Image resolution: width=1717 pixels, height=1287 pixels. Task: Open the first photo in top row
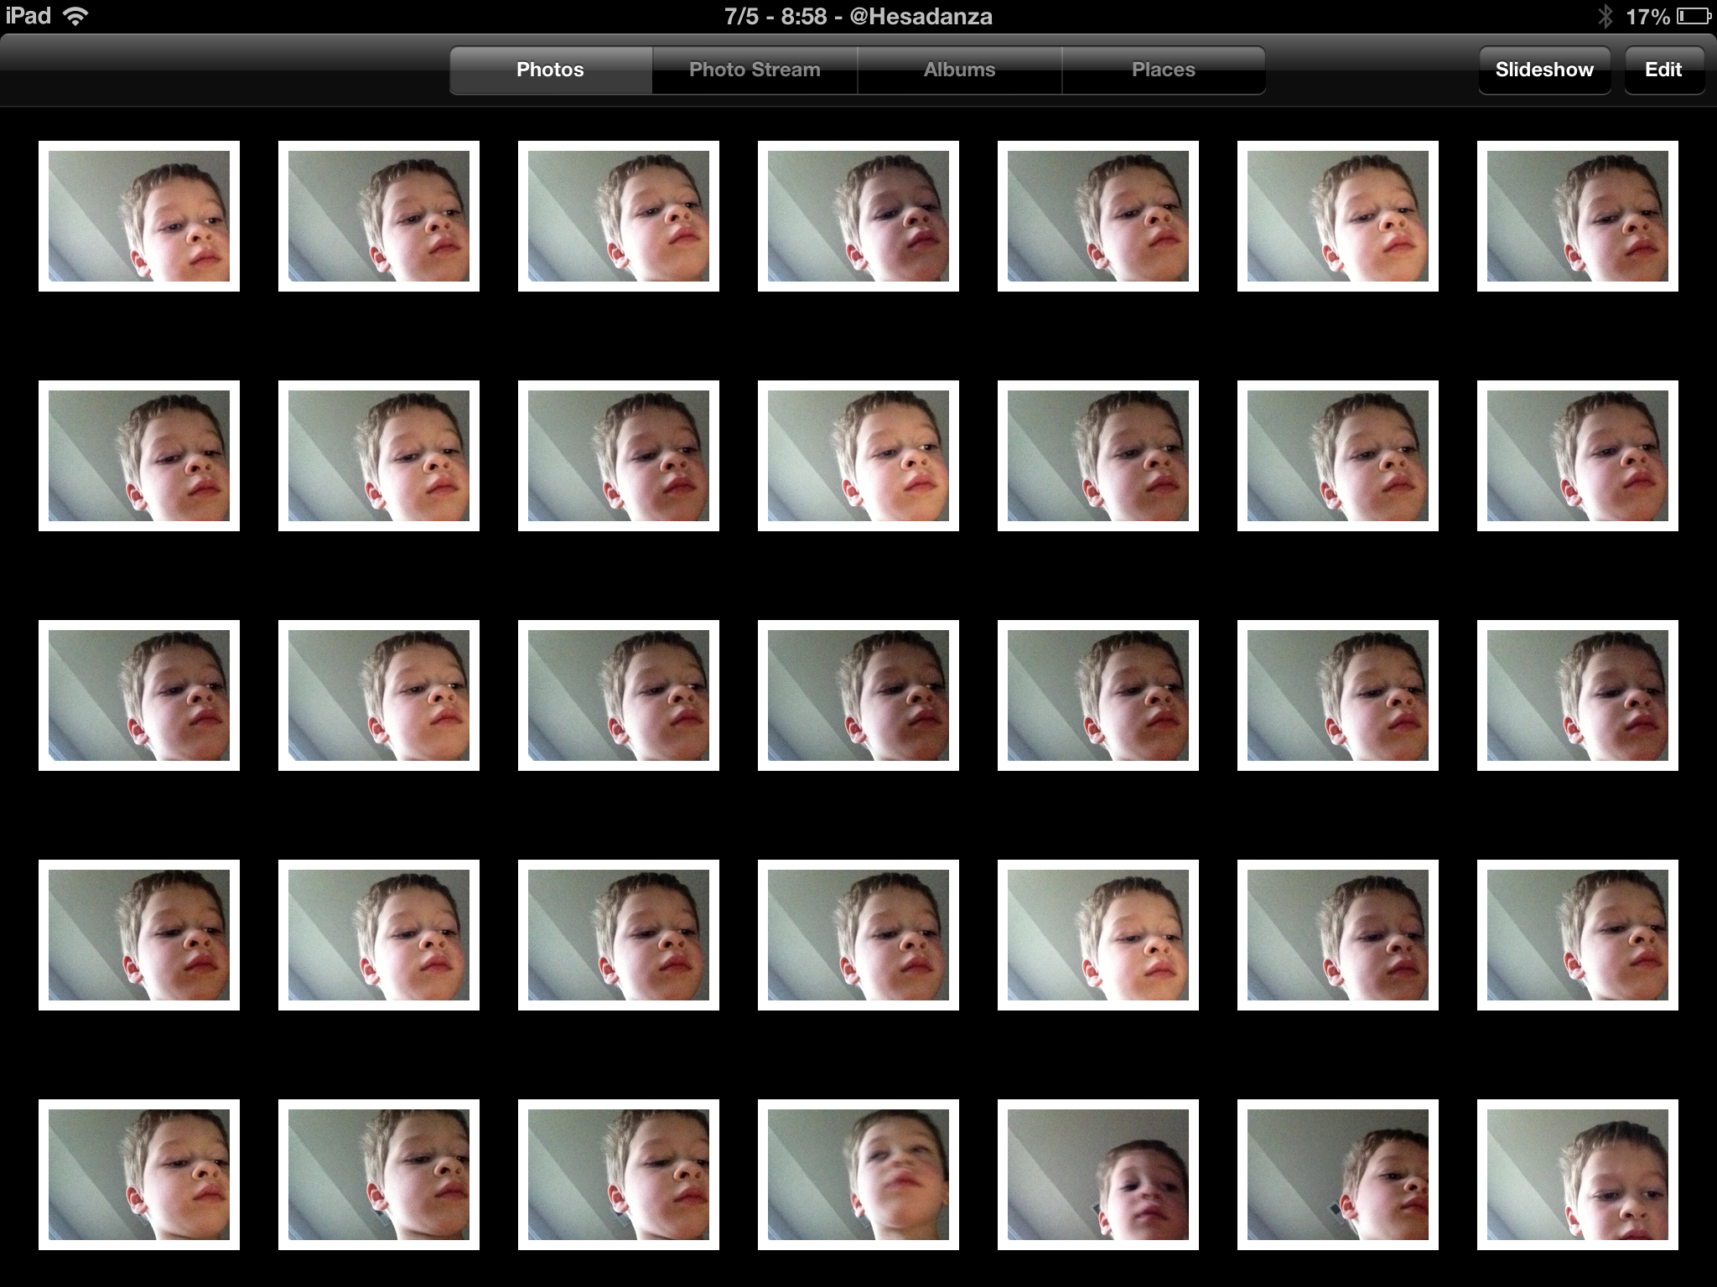(x=139, y=216)
